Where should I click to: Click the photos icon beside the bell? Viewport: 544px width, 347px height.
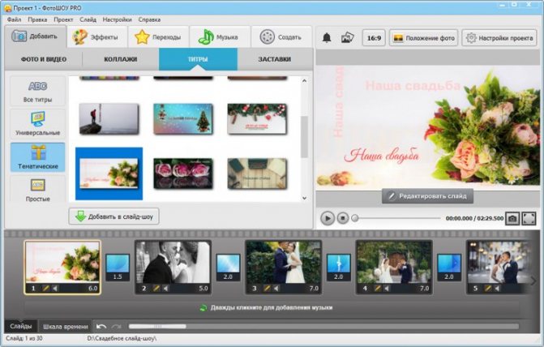(347, 37)
